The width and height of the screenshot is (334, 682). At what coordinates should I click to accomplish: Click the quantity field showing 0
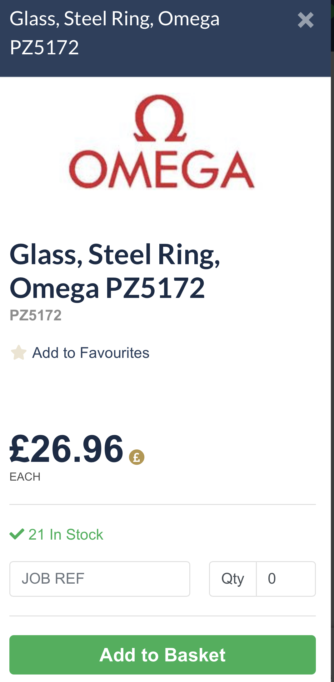(286, 579)
